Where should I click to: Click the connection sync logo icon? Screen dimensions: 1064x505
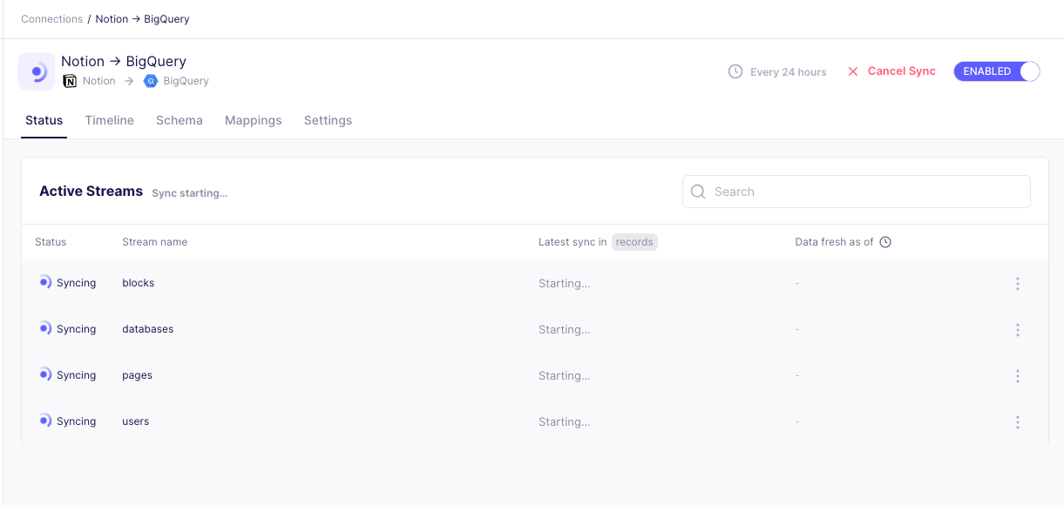37,71
